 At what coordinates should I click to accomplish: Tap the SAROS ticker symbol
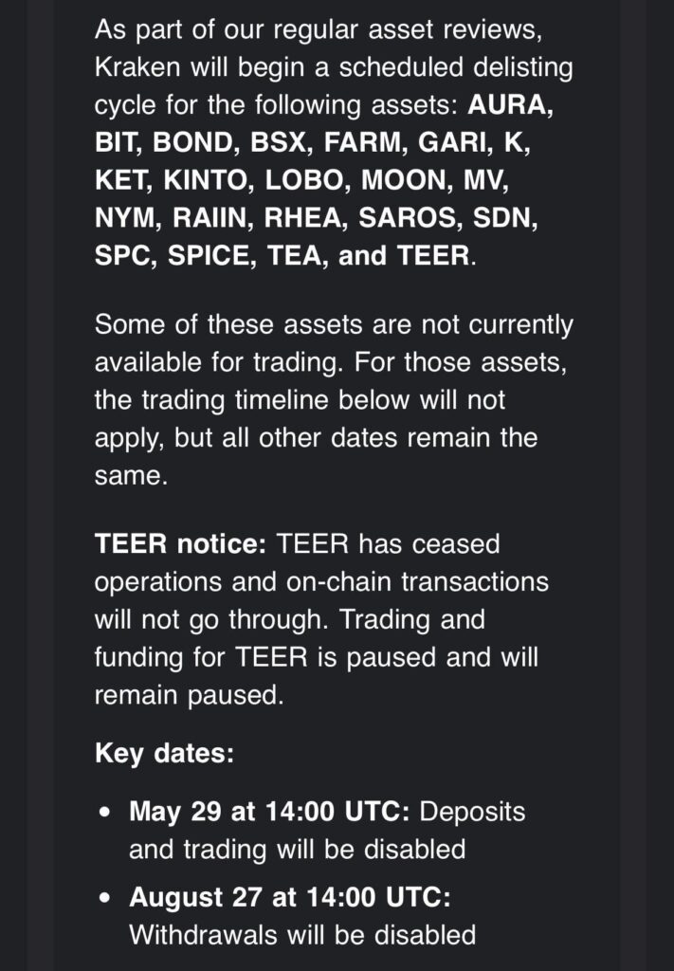point(407,218)
